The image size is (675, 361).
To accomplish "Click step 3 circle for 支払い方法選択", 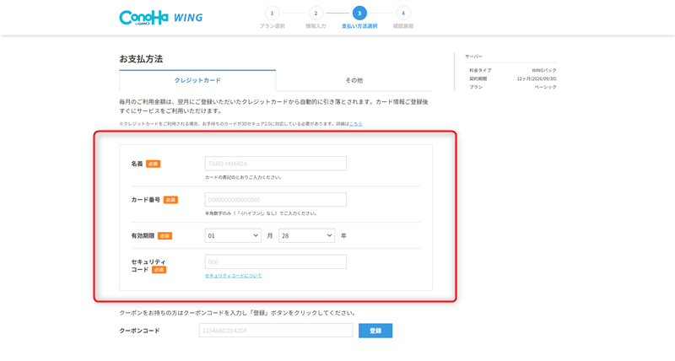I will click(x=359, y=13).
